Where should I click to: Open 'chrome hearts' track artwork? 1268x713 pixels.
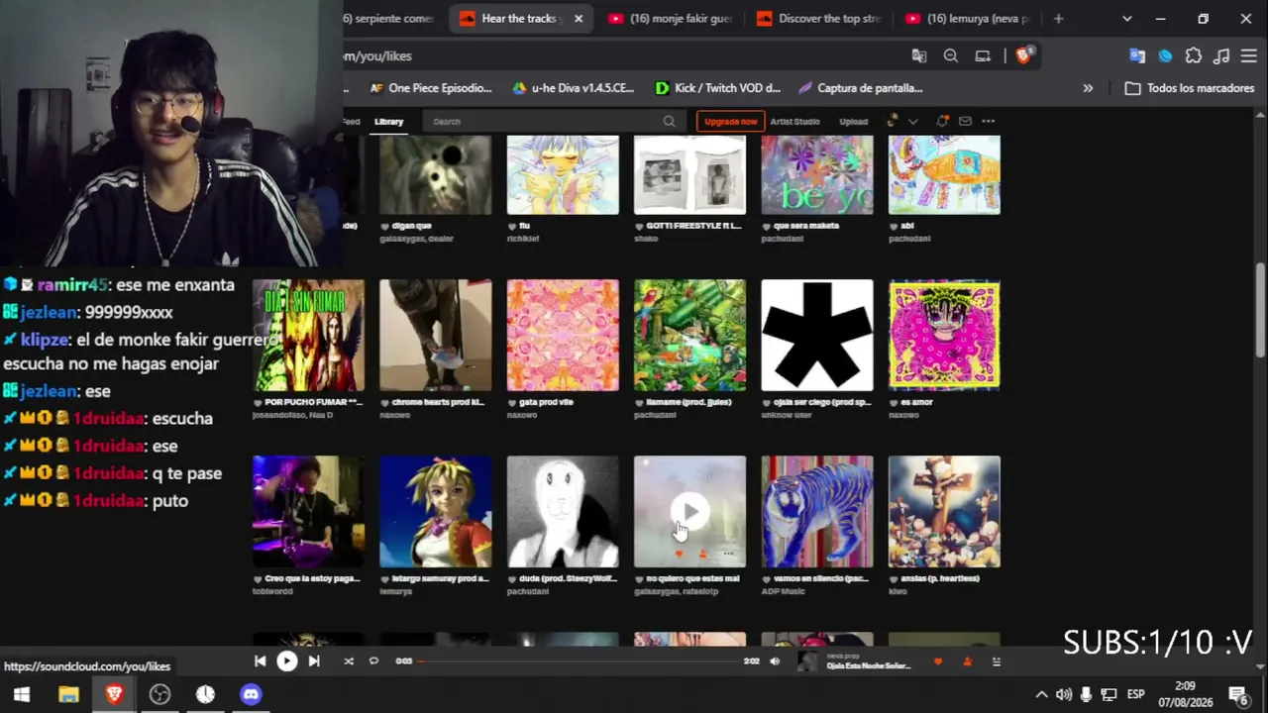(435, 336)
